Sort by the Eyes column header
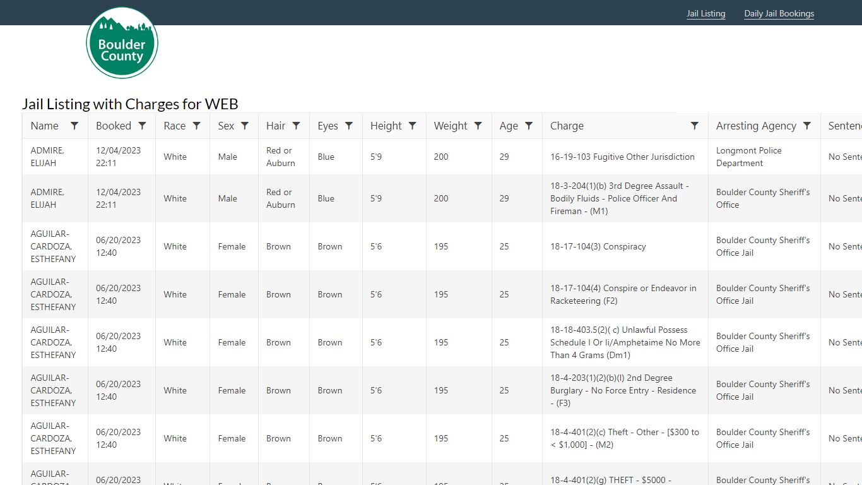 [328, 126]
